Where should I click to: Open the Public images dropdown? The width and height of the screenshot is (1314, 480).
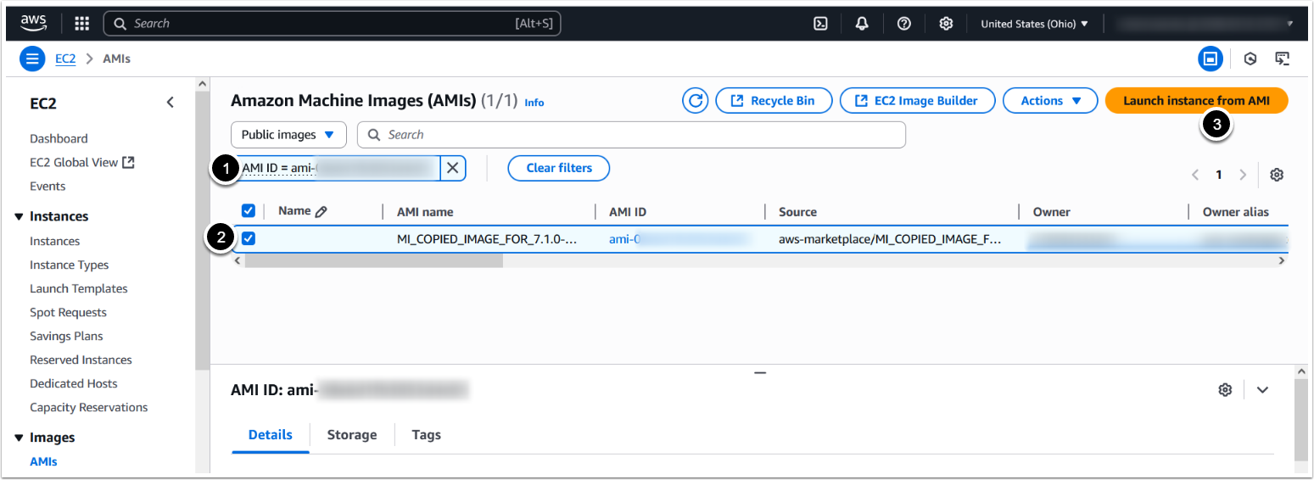(288, 135)
